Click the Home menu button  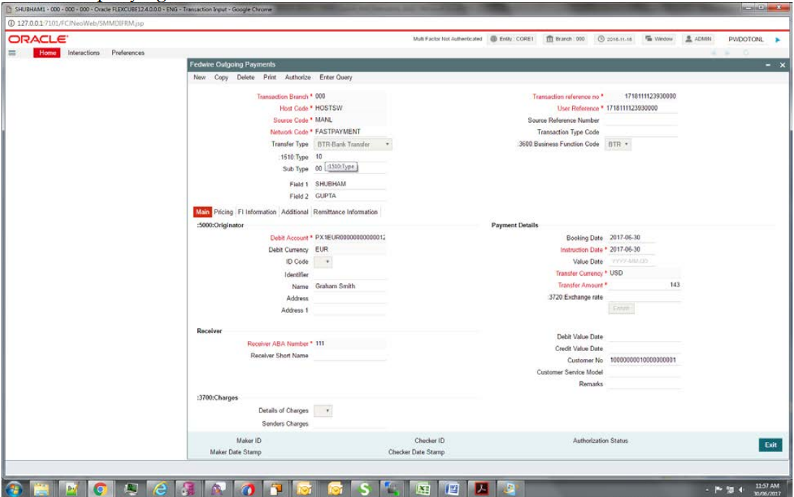coord(48,53)
